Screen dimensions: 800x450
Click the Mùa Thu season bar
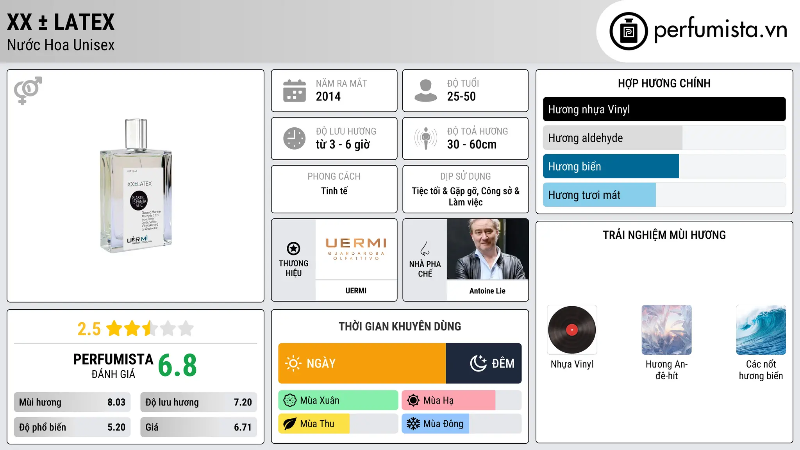[x=338, y=424]
